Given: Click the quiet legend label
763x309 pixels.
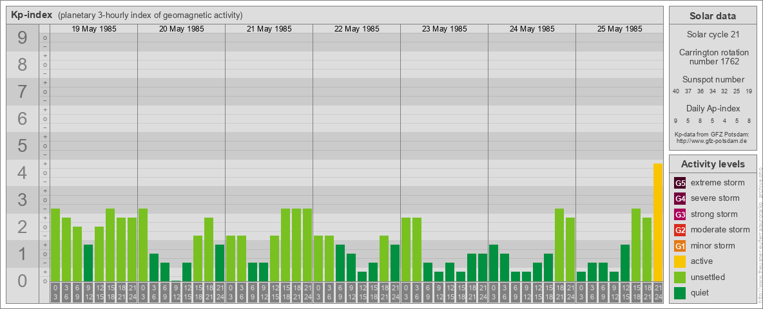Looking at the screenshot, I should point(700,292).
